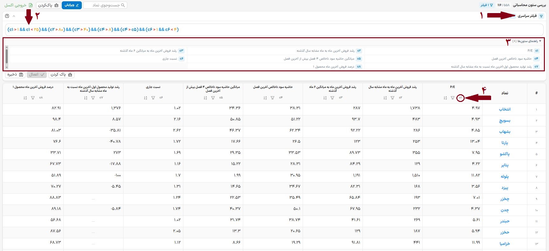
Task: Click the global filter funnel icon
Action: [541, 16]
